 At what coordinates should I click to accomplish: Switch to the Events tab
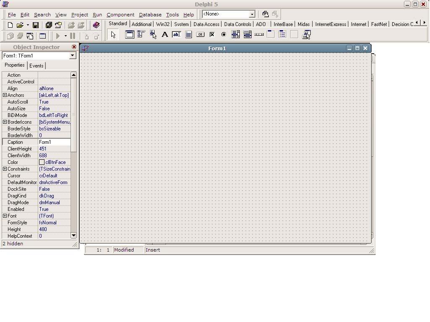click(36, 66)
